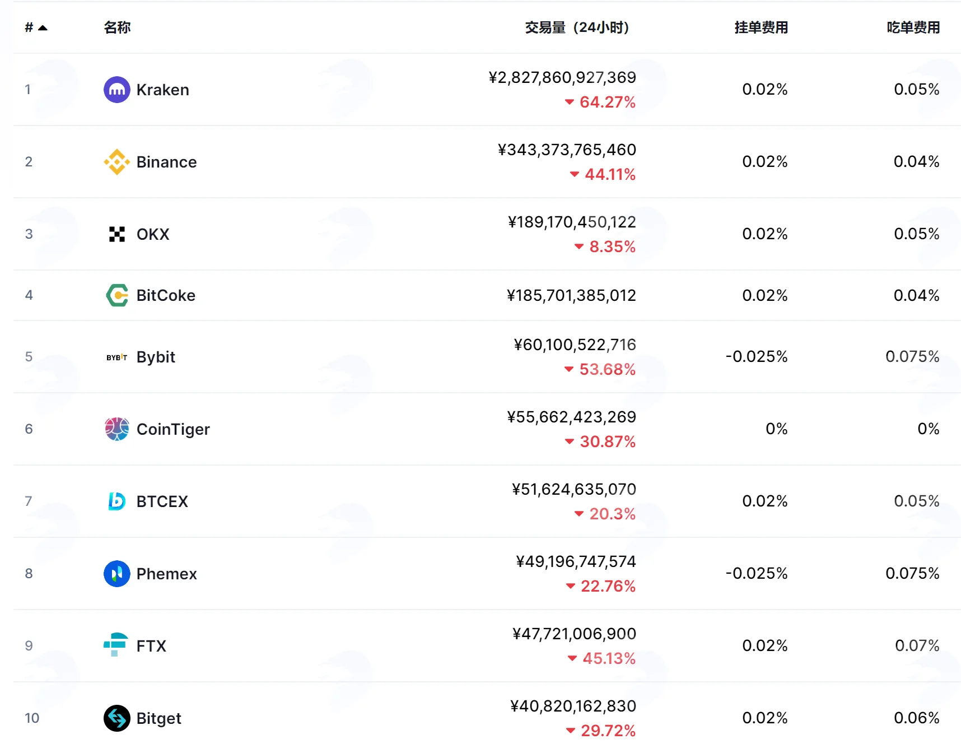Open the CoinTiger name link

(x=173, y=429)
